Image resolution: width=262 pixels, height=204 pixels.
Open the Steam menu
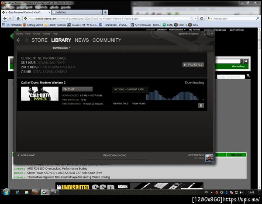tap(19, 33)
